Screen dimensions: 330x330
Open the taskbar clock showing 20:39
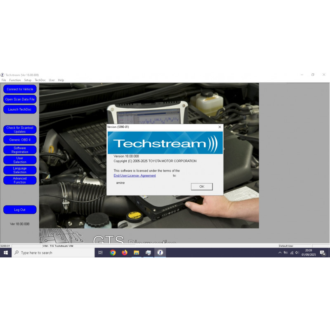click(x=309, y=252)
